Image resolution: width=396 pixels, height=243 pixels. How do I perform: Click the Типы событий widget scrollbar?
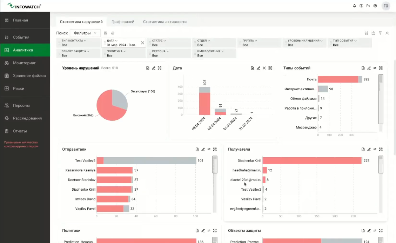381,99
